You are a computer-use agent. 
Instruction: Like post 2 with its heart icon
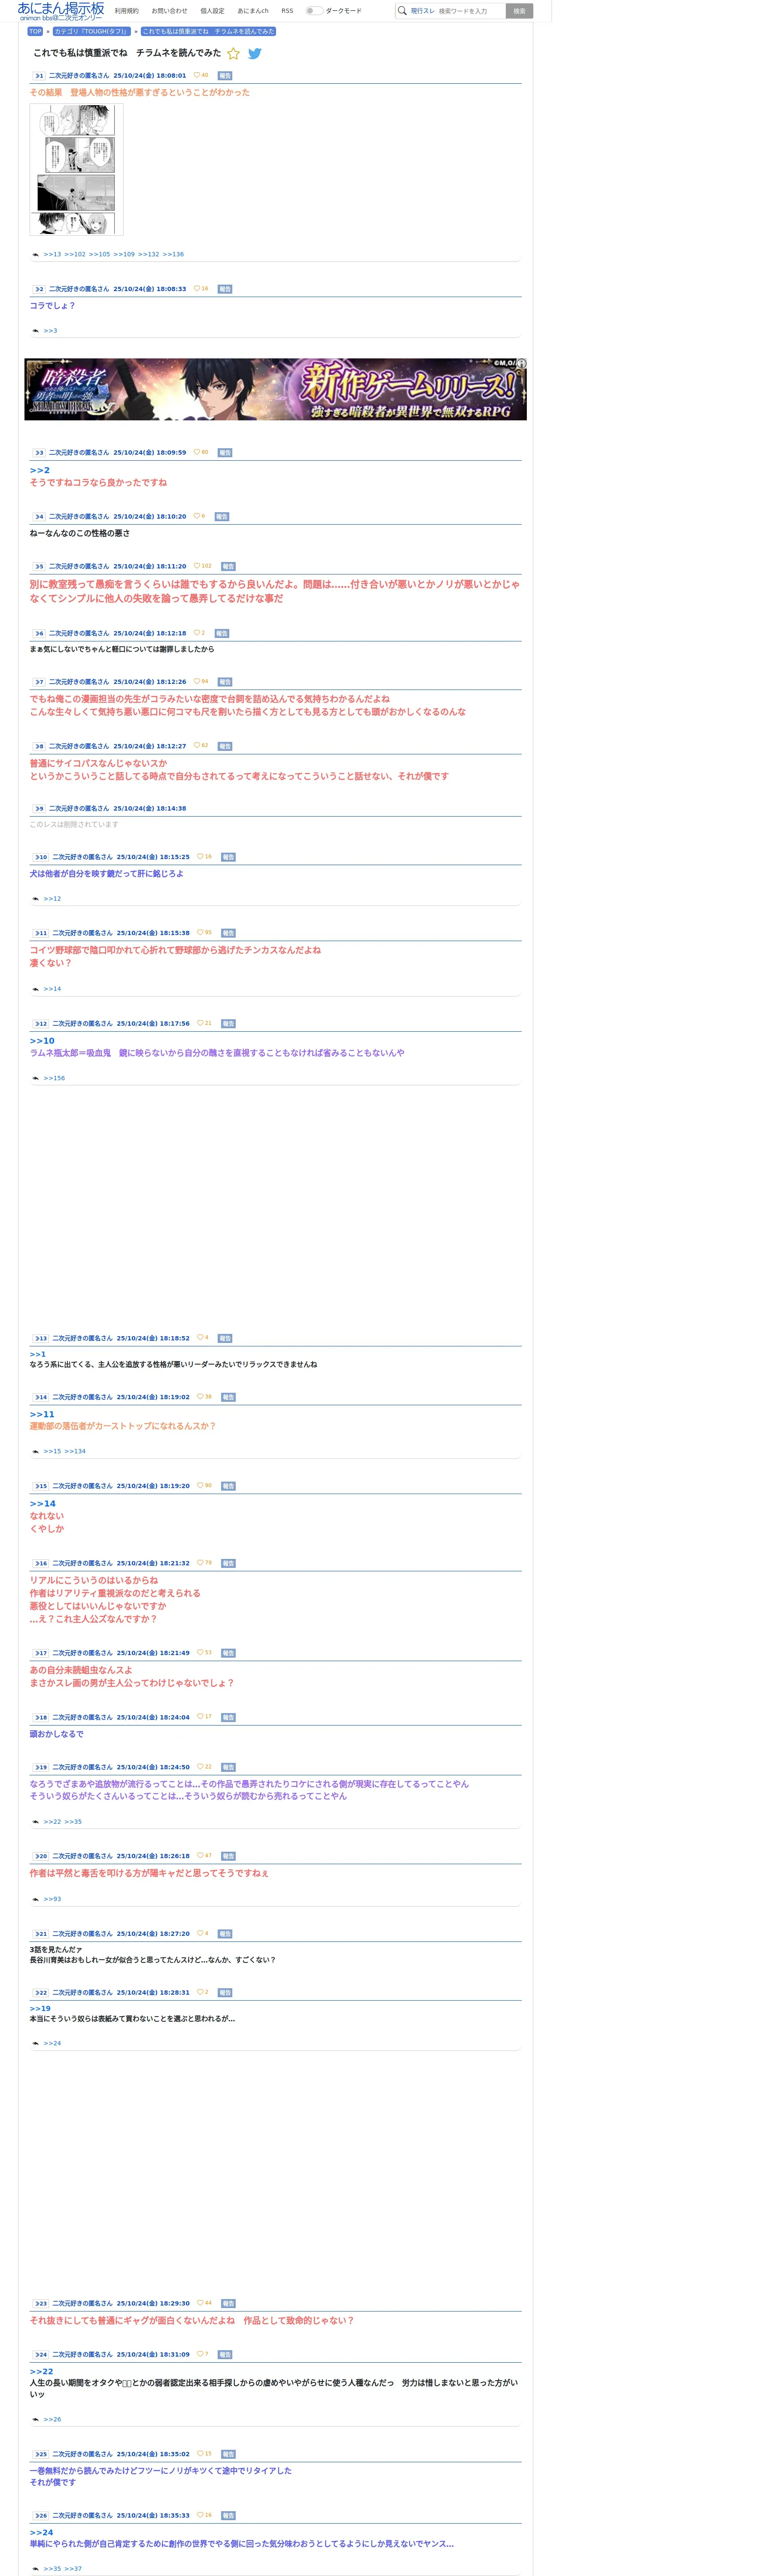pyautogui.click(x=197, y=289)
